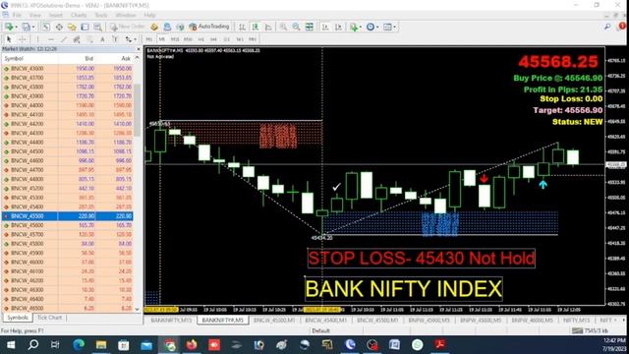Open the Terminal panel icon

point(85,27)
